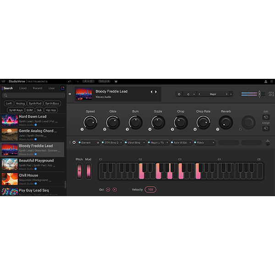Open the Vibrol Stmp slot menu
Viewport: 275px width, 275px height.
pos(144,143)
